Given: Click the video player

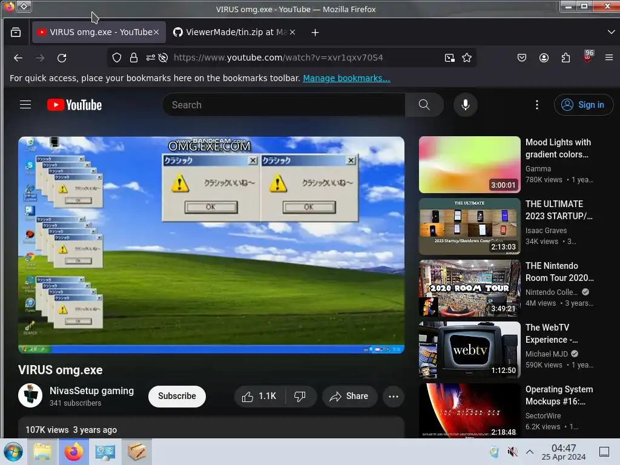Looking at the screenshot, I should coord(211,245).
